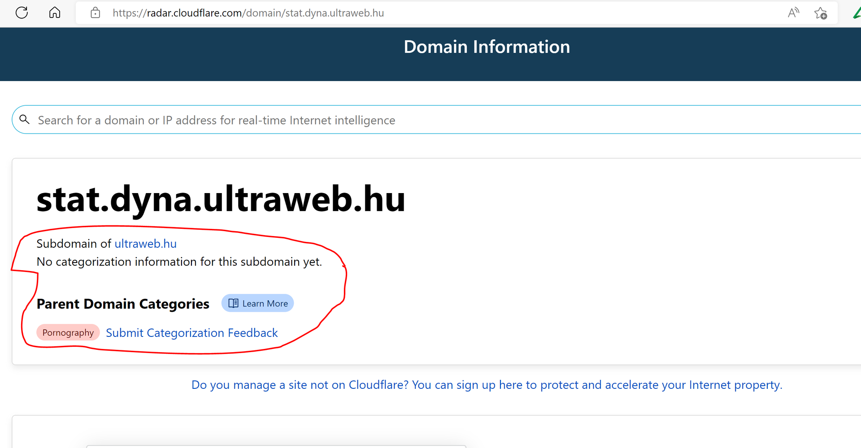Click the 'No categorization information' message
The height and width of the screenshot is (448, 861).
tap(179, 262)
